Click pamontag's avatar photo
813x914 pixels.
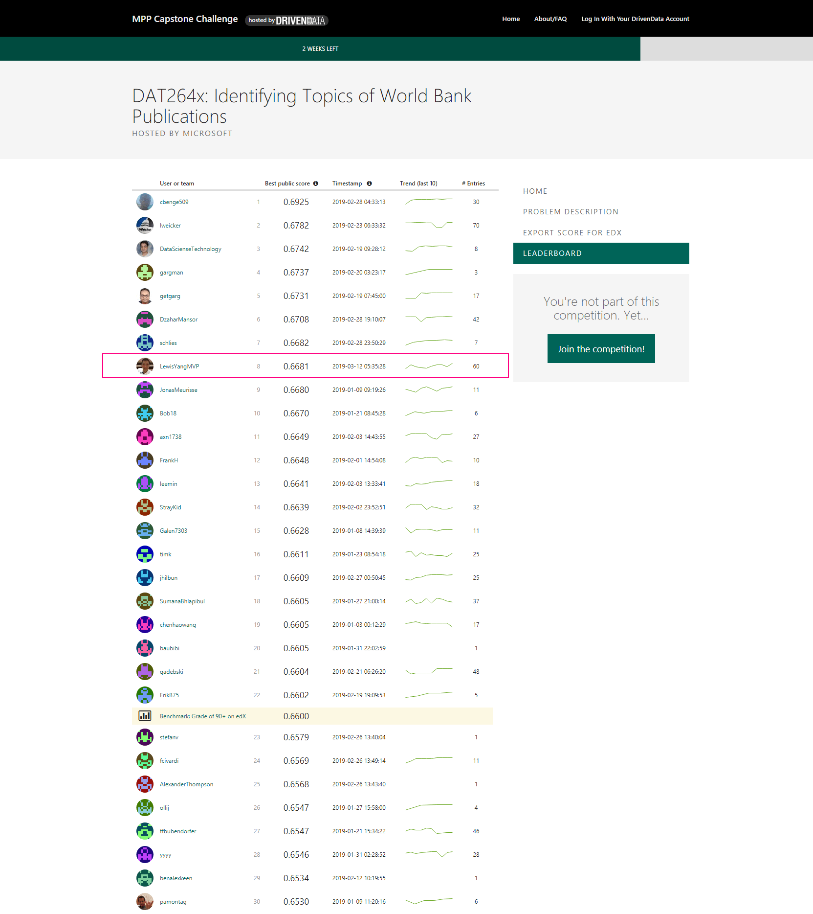pyautogui.click(x=145, y=901)
